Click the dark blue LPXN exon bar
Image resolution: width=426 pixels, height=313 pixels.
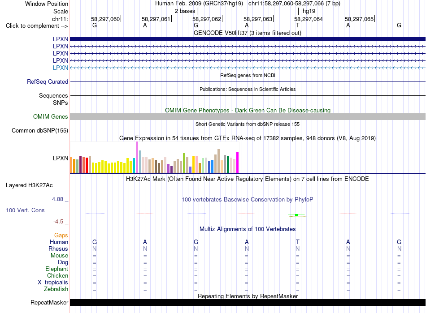click(248, 39)
